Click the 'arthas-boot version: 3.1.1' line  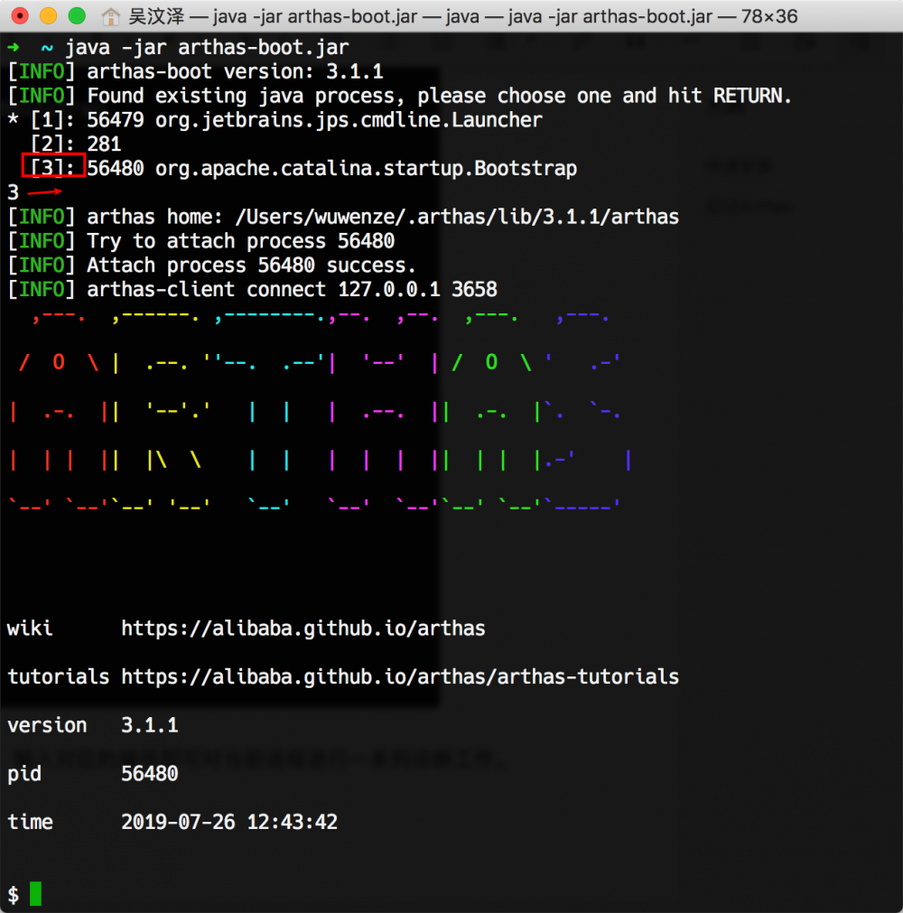pyautogui.click(x=196, y=71)
